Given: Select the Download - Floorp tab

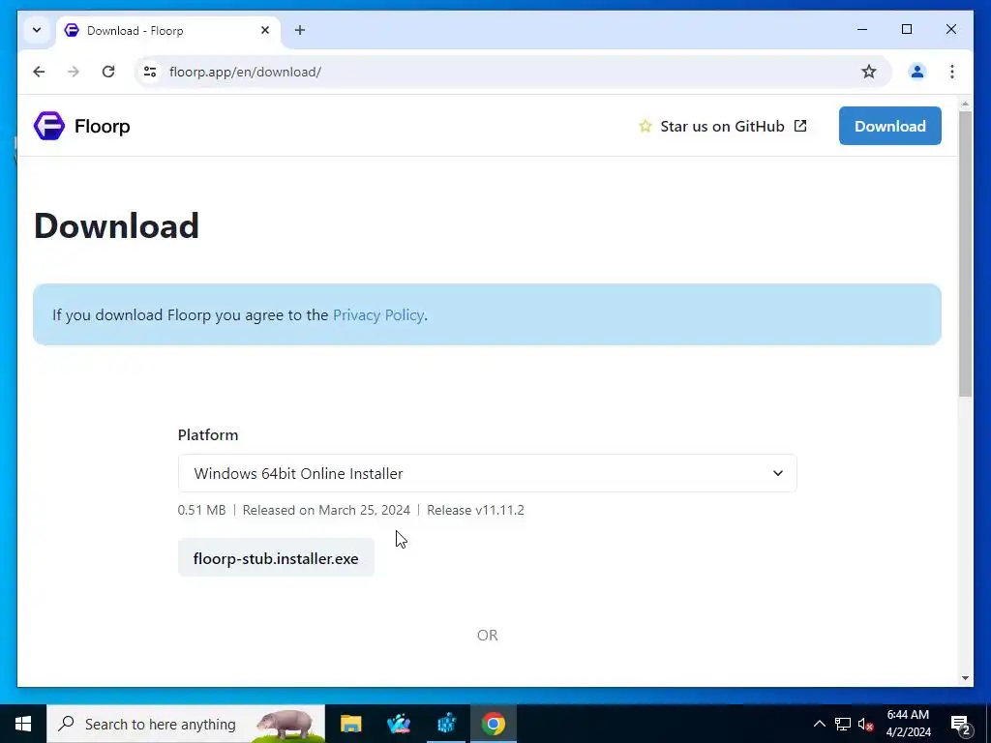Looking at the screenshot, I should coord(167,30).
